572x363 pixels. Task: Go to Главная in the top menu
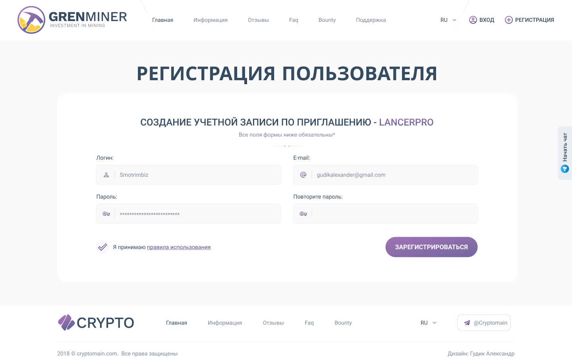162,20
